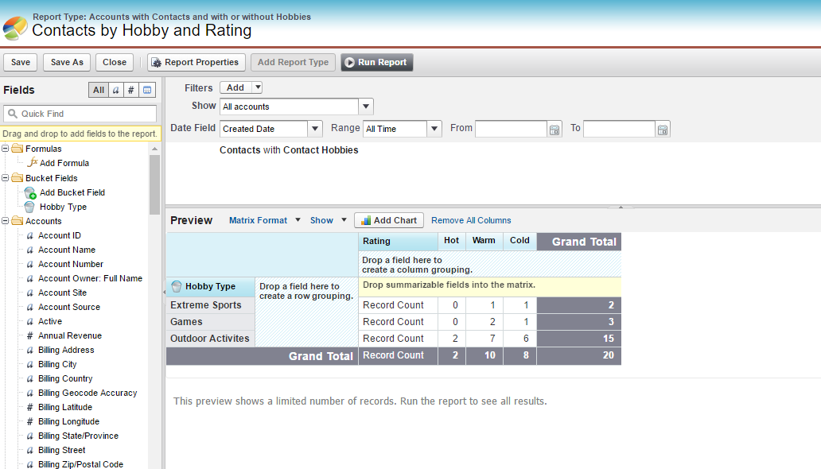Collapse the Formulas folder
Image resolution: width=821 pixels, height=469 pixels.
(6, 149)
